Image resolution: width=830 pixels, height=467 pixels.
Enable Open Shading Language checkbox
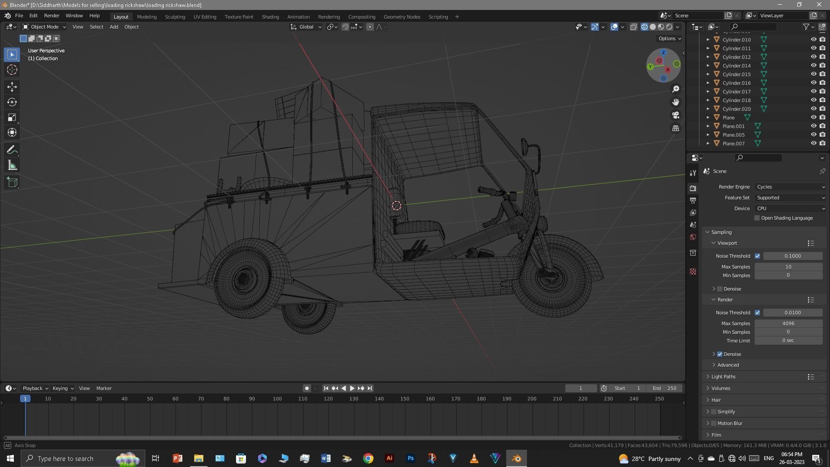click(757, 218)
